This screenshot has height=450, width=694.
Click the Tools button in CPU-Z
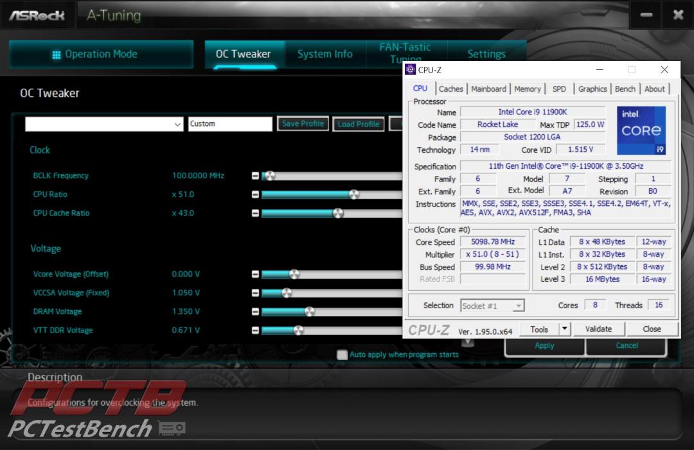(x=539, y=329)
